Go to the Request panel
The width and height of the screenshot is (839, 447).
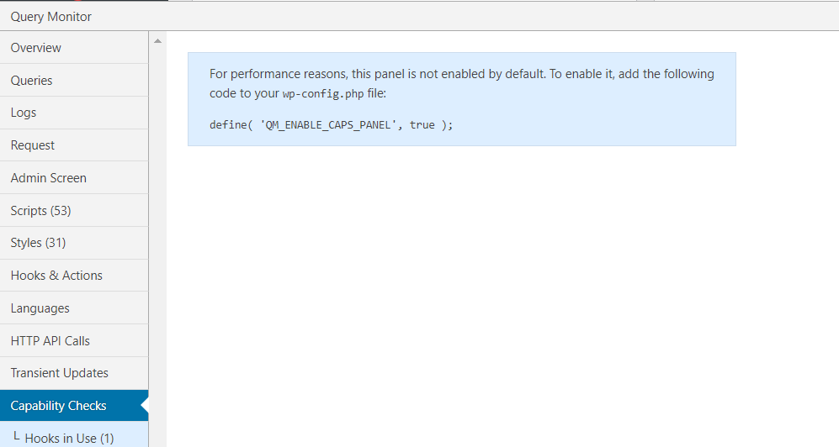tap(74, 145)
